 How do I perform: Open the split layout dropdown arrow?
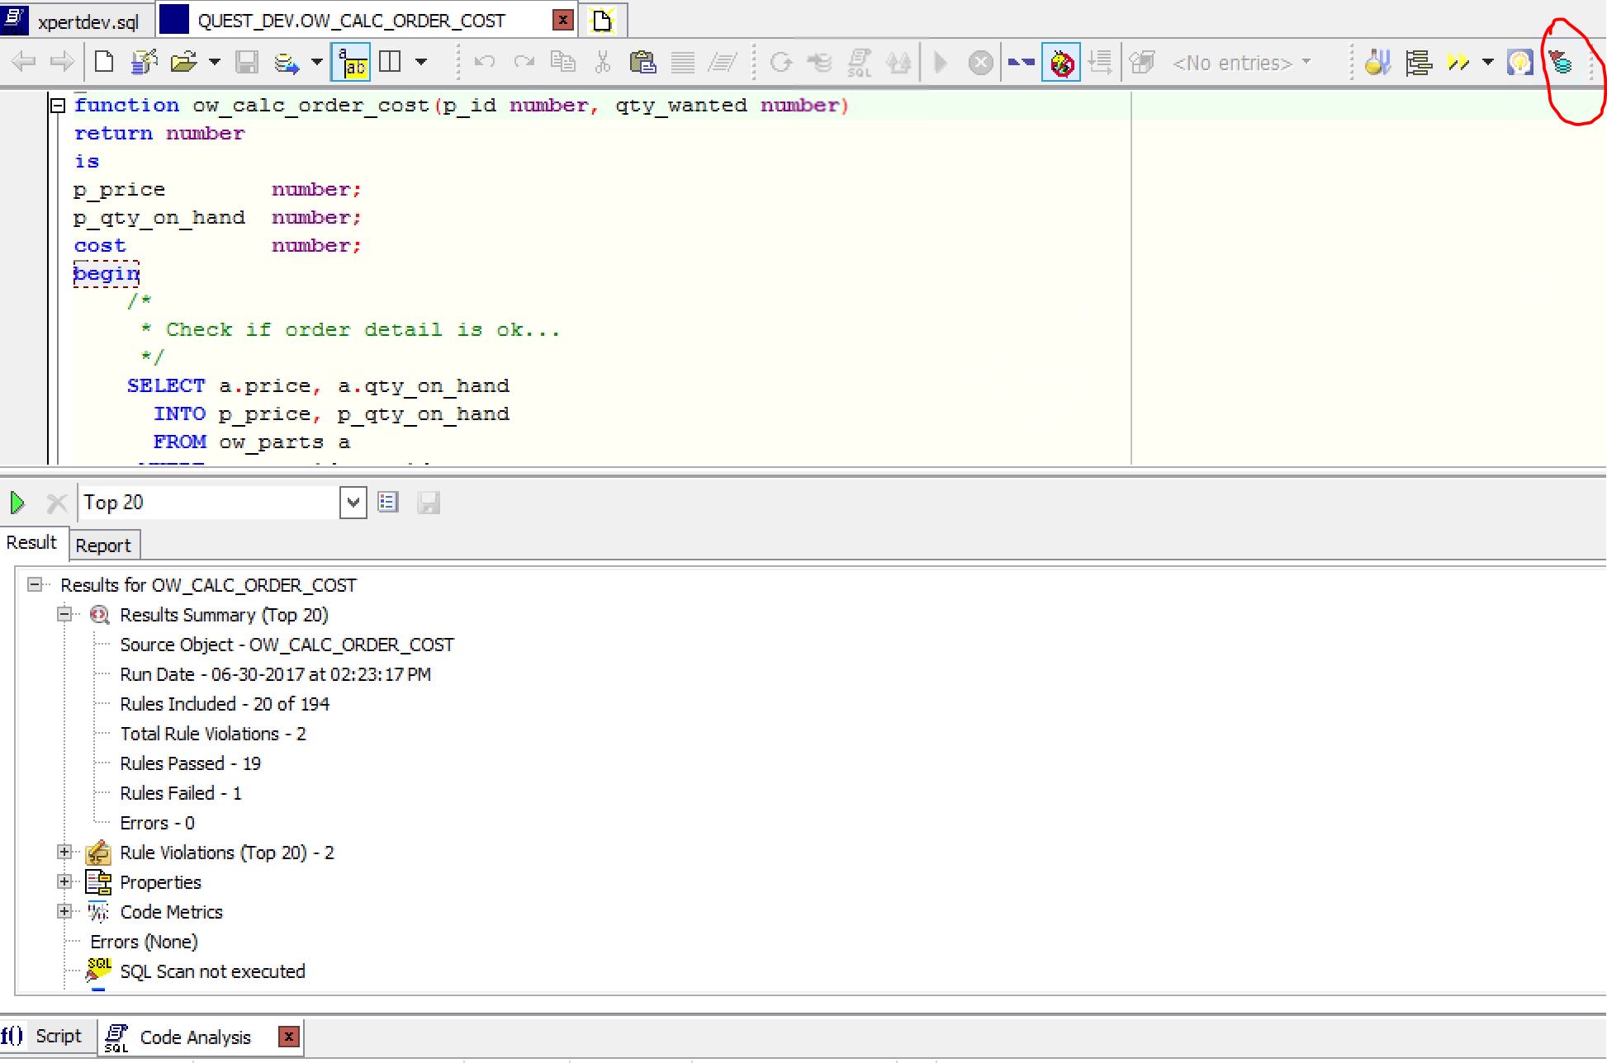pyautogui.click(x=421, y=62)
